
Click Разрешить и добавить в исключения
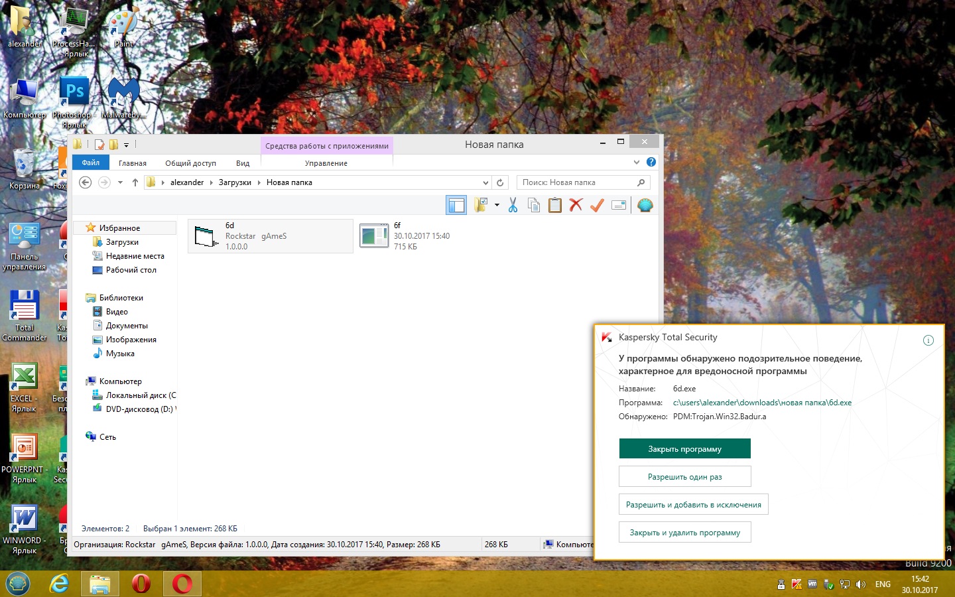(x=693, y=505)
